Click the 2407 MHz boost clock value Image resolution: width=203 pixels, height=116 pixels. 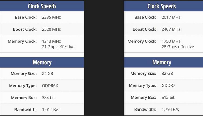[171, 29]
